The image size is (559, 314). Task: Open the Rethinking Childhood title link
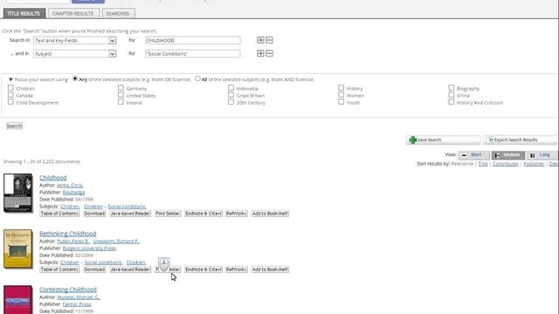(68, 234)
